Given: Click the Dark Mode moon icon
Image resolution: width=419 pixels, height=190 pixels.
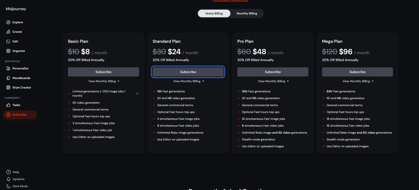Looking at the screenshot, I should 9,186.
